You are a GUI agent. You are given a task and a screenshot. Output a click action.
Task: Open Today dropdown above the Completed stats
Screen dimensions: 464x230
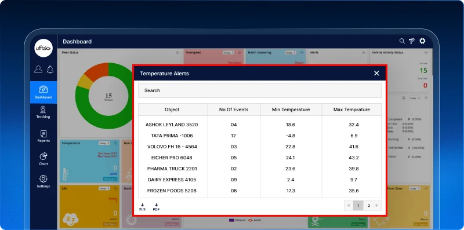coord(415,98)
